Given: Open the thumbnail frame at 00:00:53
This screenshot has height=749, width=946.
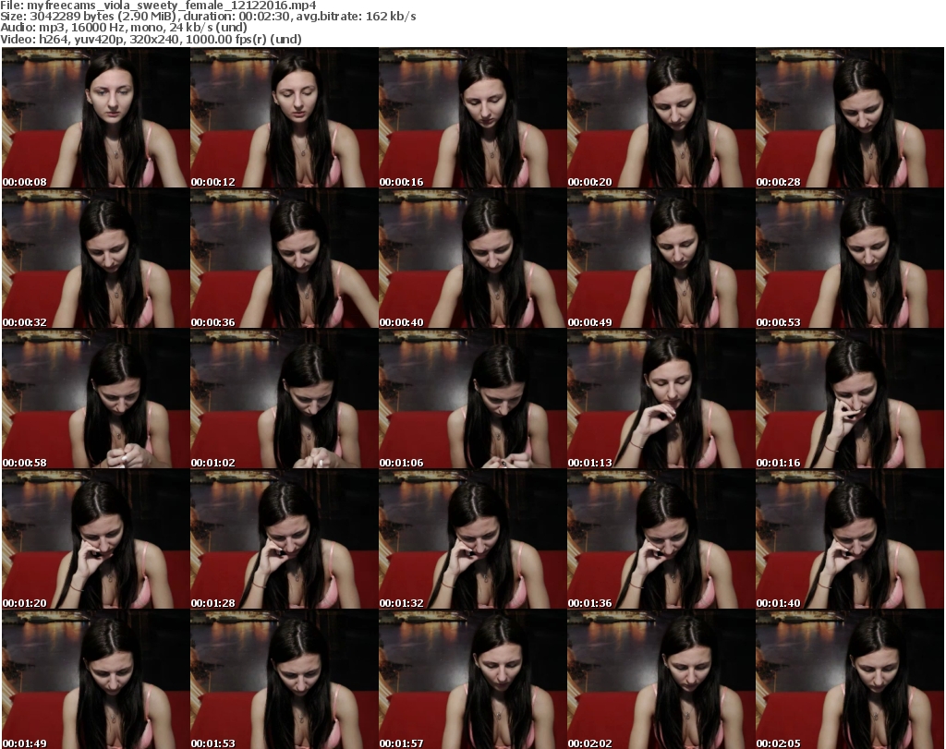Looking at the screenshot, I should coord(850,258).
